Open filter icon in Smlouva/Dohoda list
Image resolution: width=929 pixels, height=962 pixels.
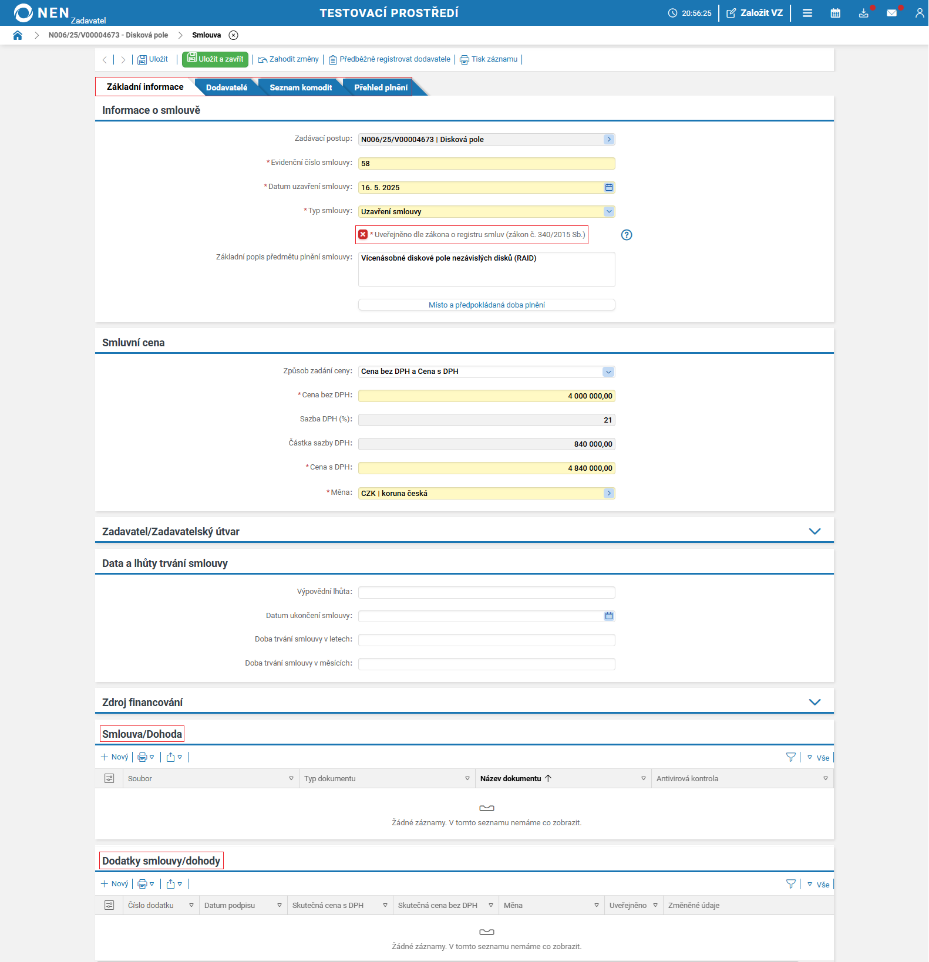tap(791, 757)
